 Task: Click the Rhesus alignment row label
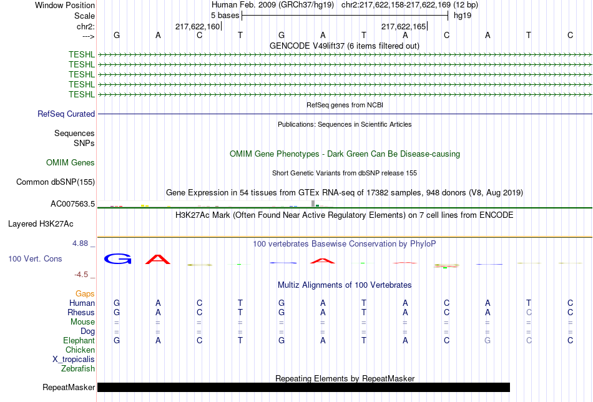(x=81, y=313)
